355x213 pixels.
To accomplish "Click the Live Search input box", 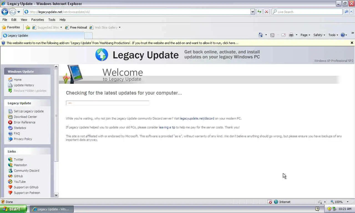I will 307,12.
